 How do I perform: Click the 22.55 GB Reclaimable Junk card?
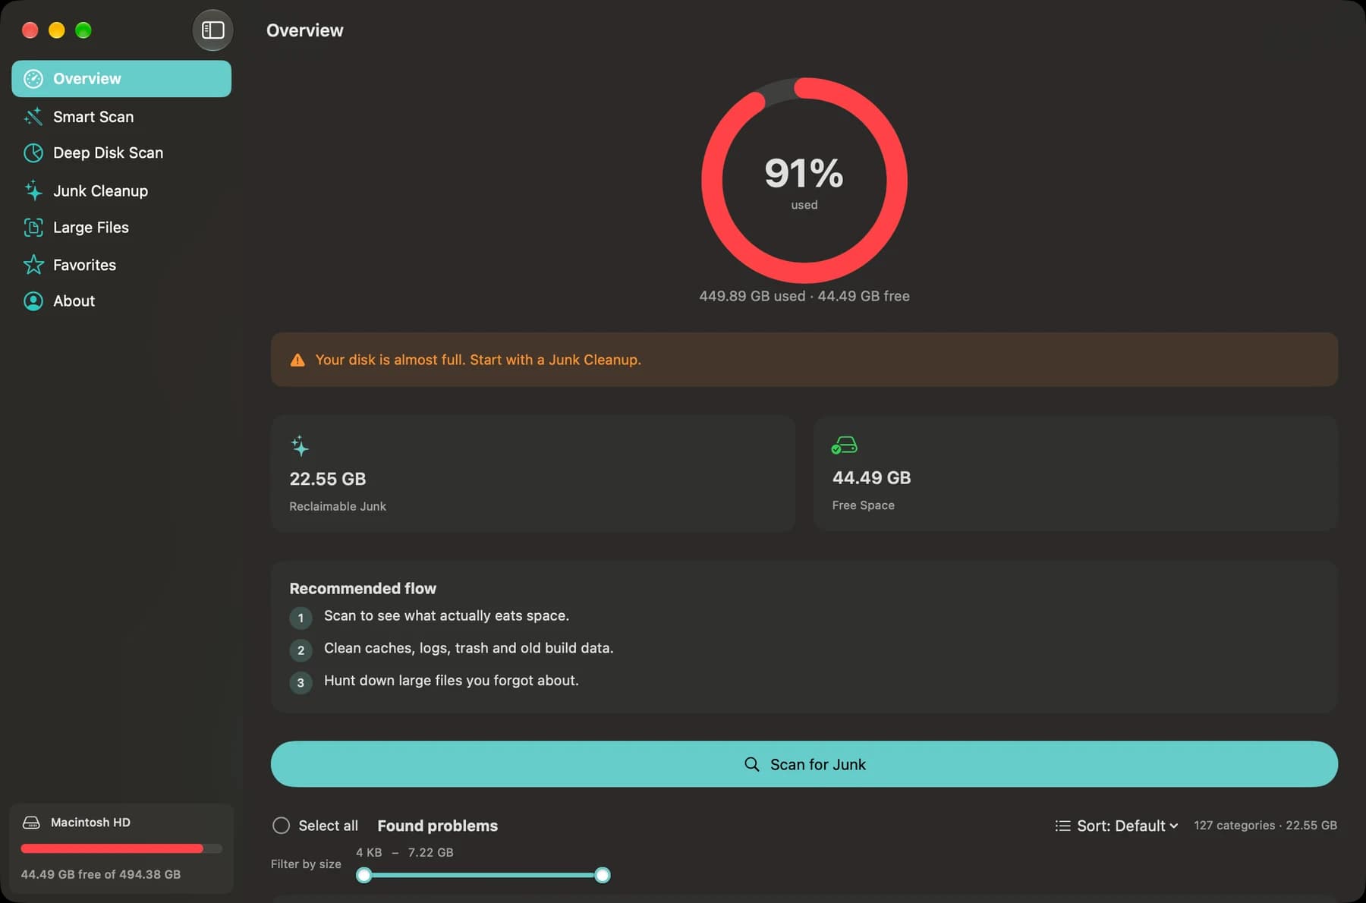pyautogui.click(x=533, y=474)
